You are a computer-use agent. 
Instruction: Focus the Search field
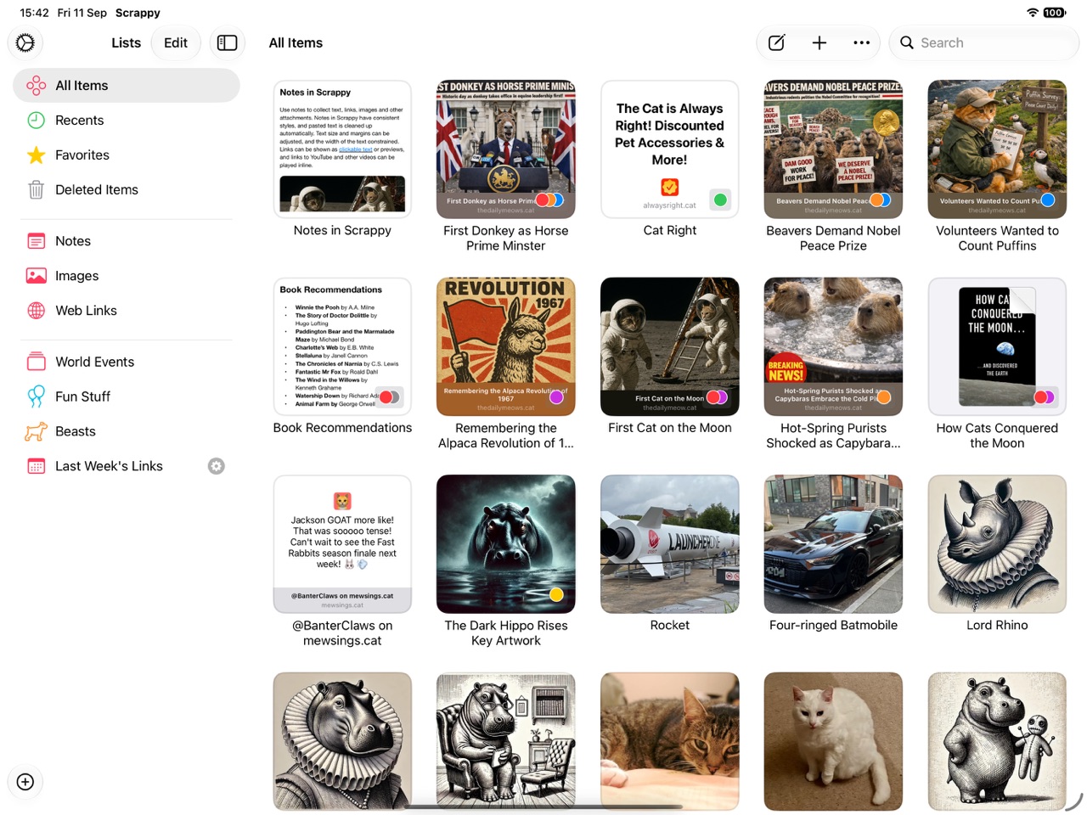(984, 42)
